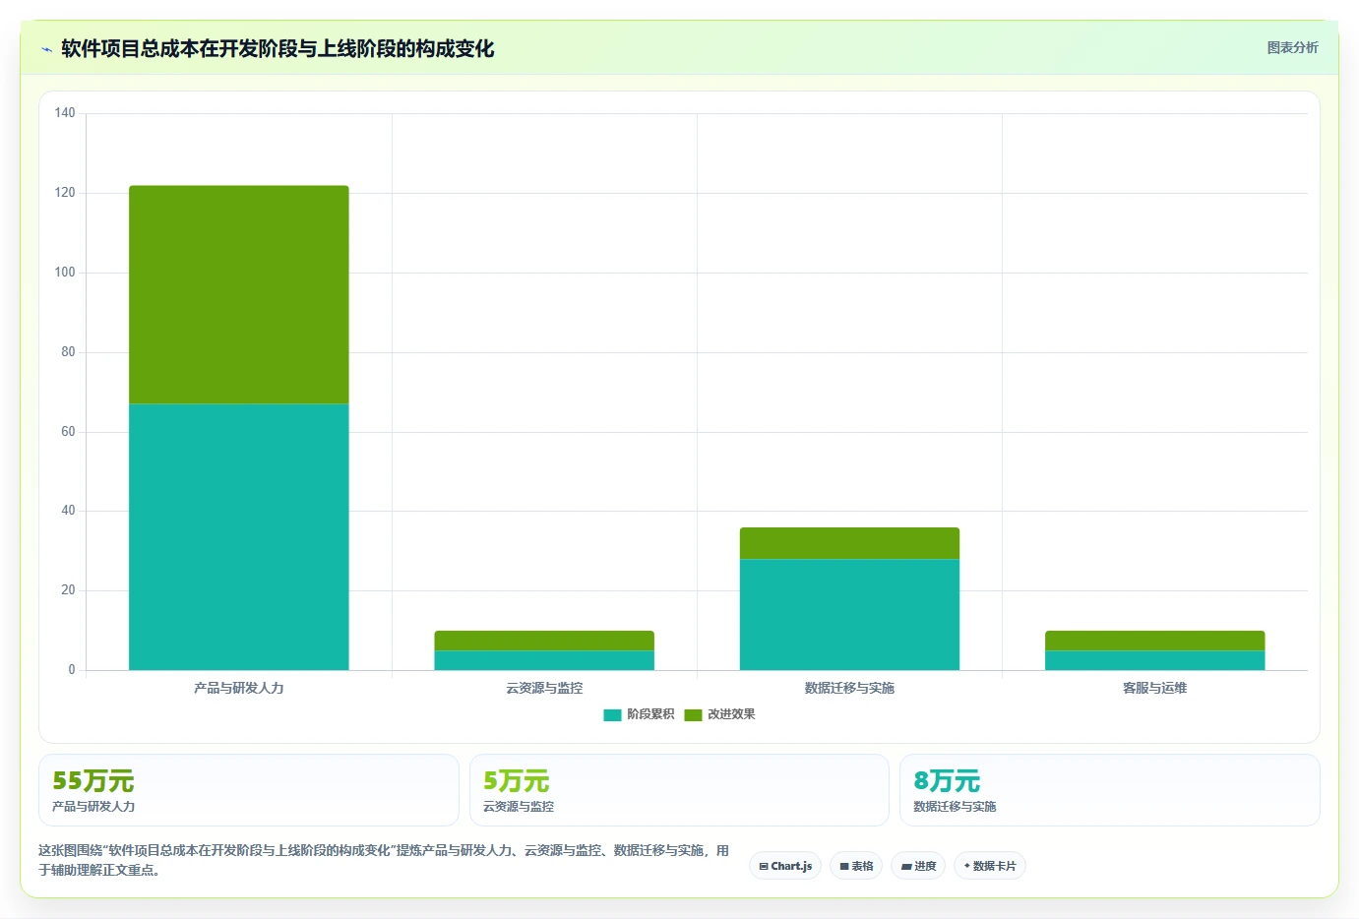
Task: Click the 产品与研发人力 x-axis label
Action: pyautogui.click(x=239, y=688)
